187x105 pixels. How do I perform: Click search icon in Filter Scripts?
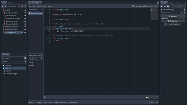tap(41, 10)
